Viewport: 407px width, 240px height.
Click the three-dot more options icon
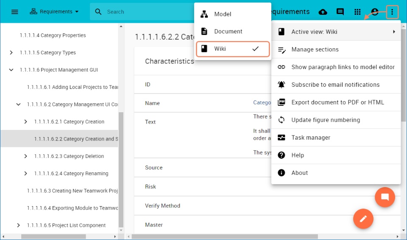392,12
